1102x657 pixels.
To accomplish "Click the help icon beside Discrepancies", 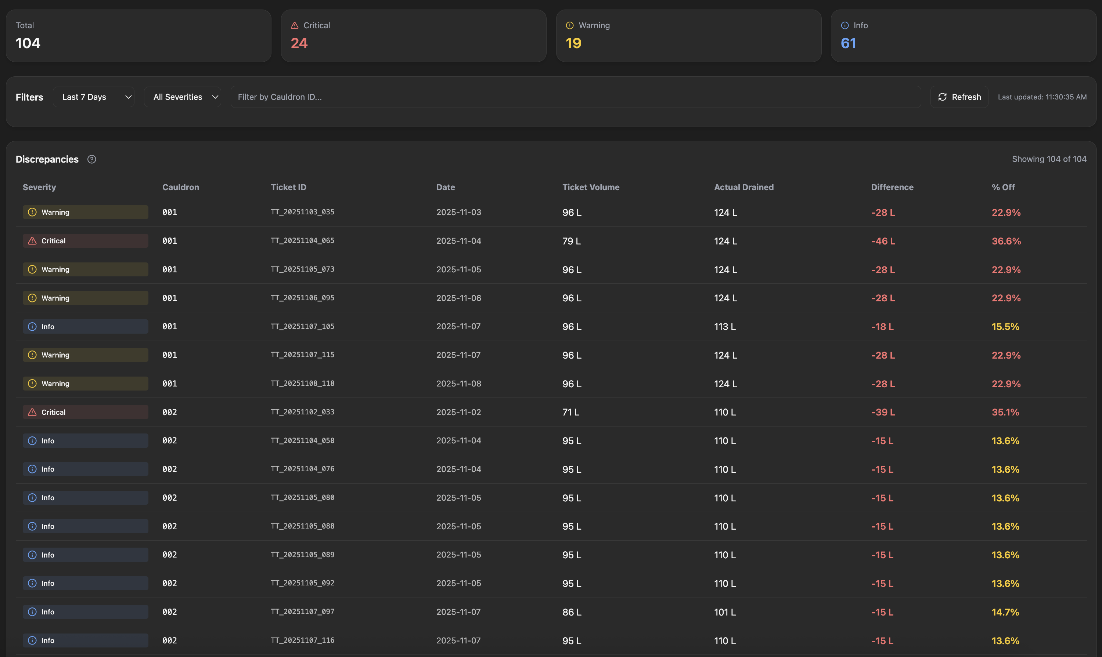I will tap(92, 159).
